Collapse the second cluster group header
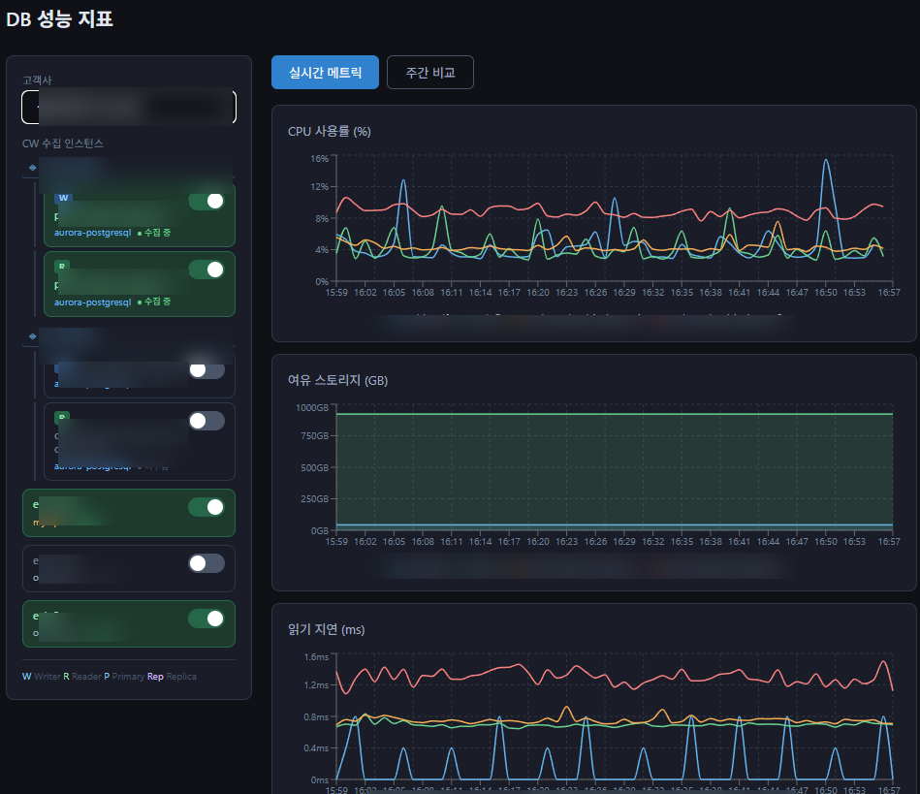Screen dimensions: 920x794 [x=129, y=336]
